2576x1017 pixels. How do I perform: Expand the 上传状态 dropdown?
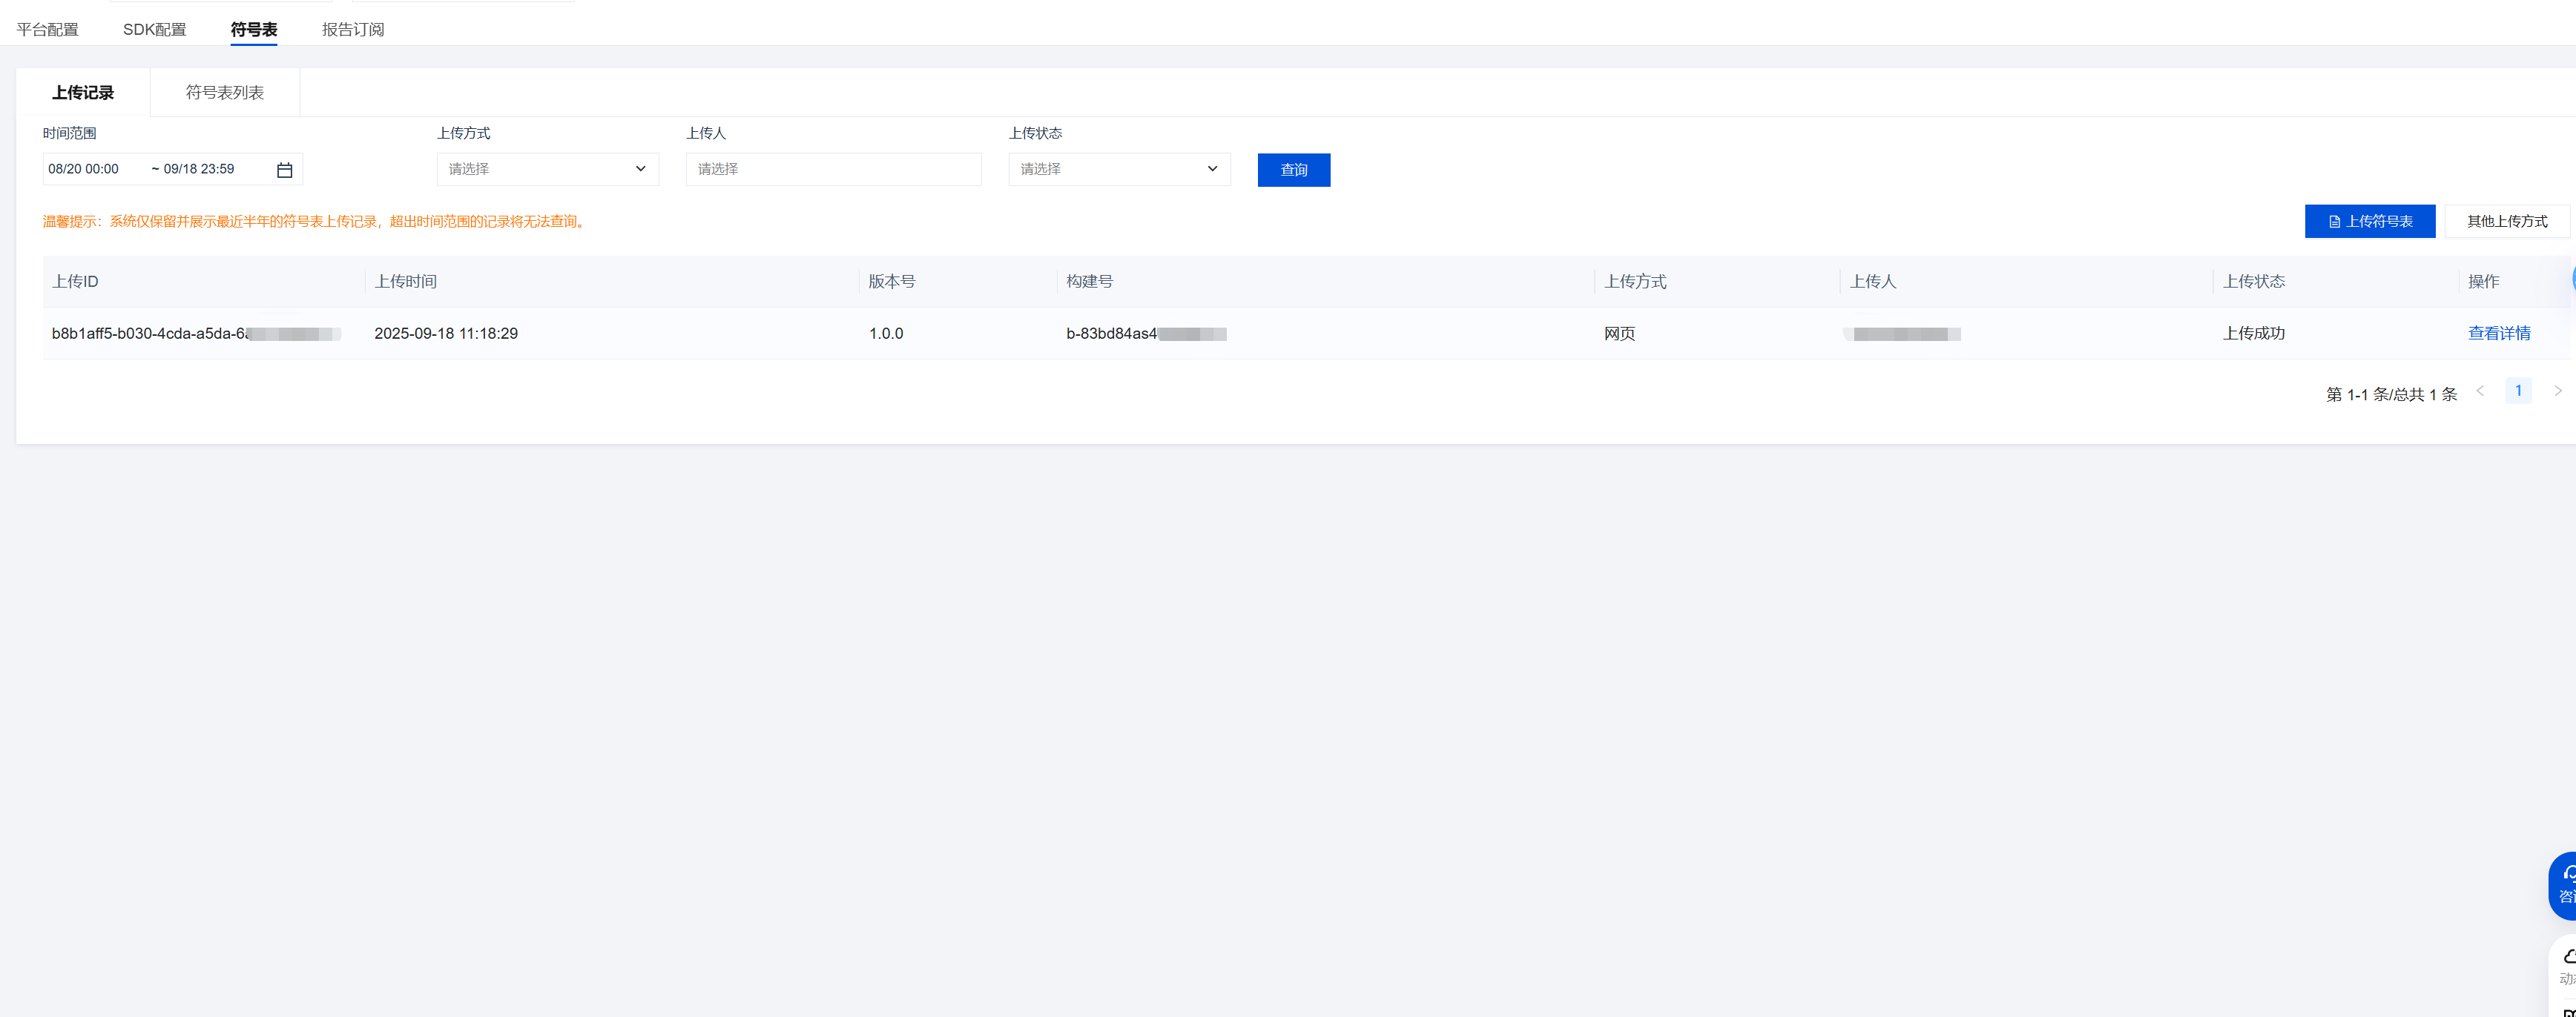(x=1118, y=169)
